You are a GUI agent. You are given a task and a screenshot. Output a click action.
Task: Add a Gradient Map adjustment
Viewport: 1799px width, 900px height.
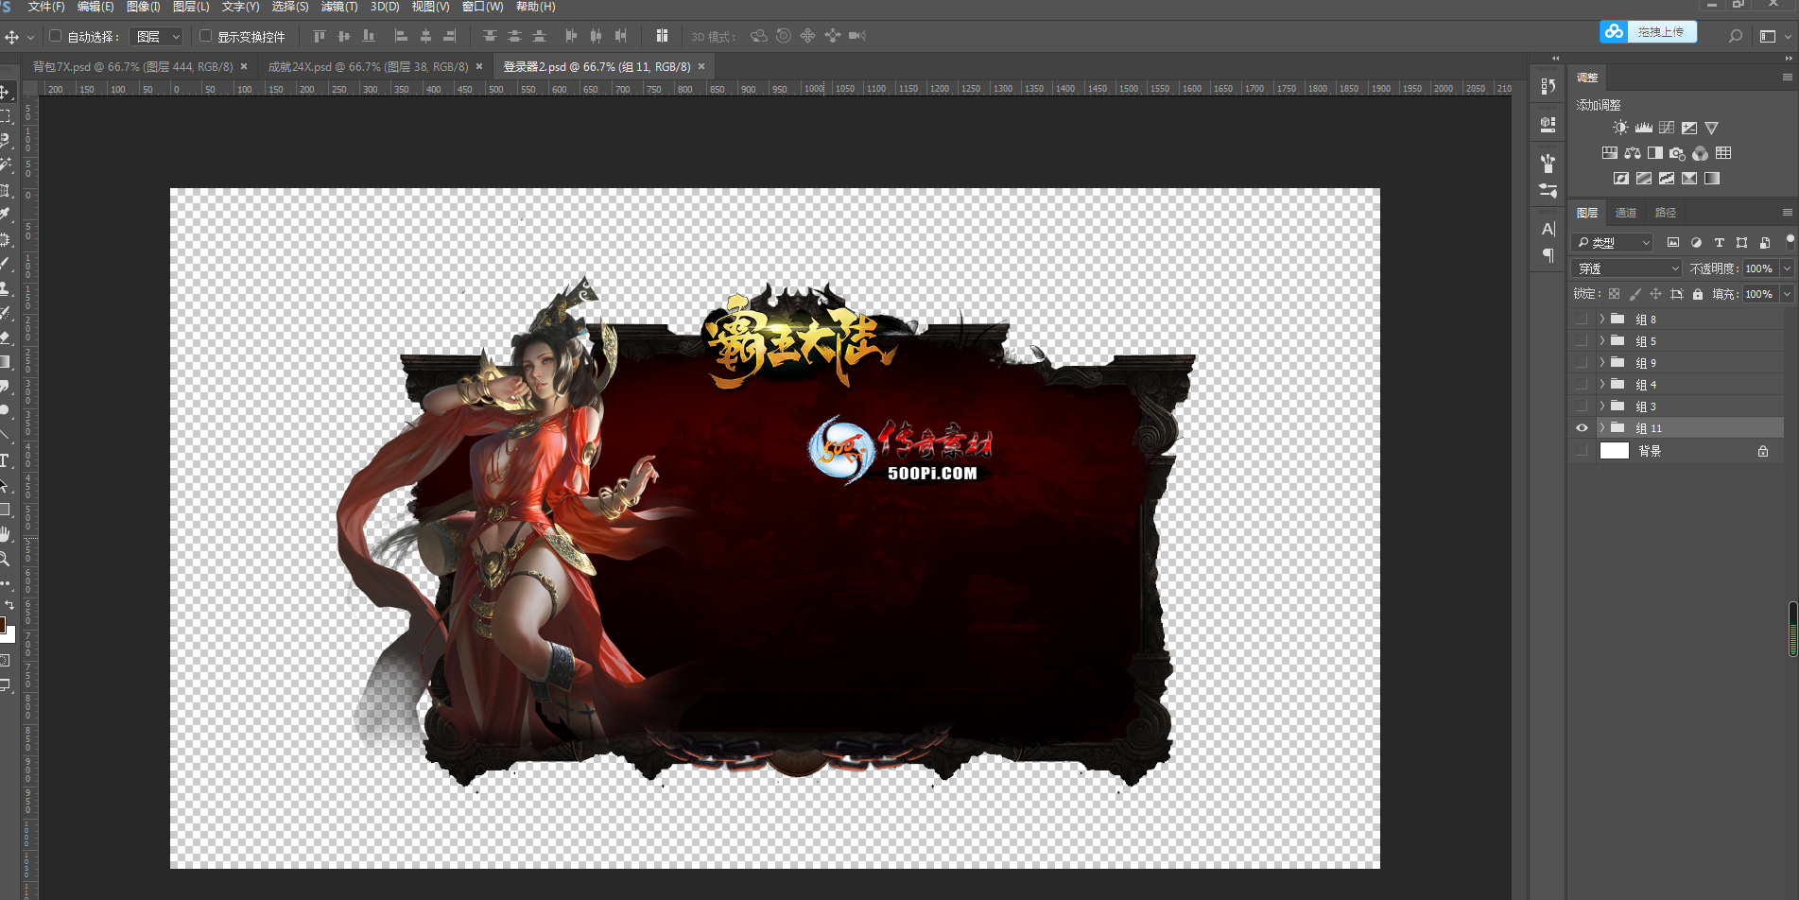coord(1712,179)
